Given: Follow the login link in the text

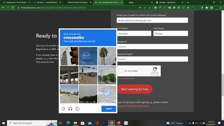Looking at the screenshot, I should click(46, 58).
